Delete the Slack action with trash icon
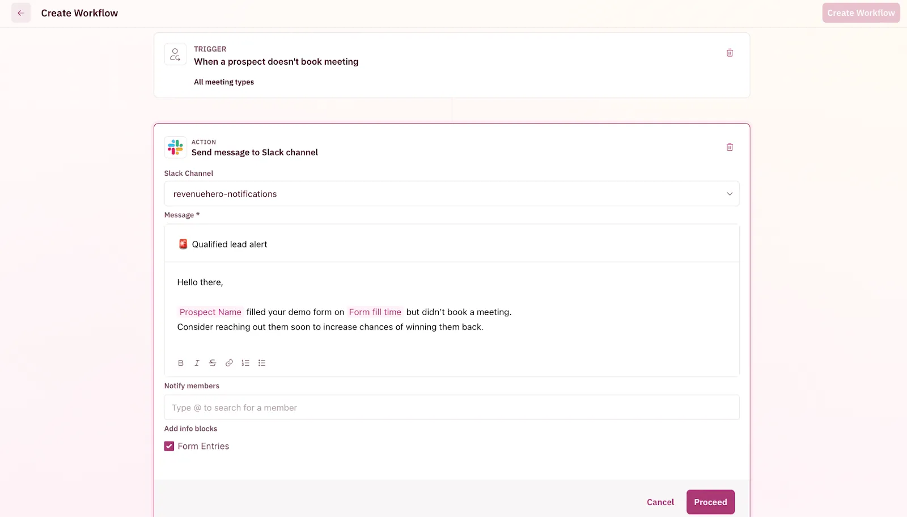Viewport: 907px width, 517px height. [x=730, y=147]
